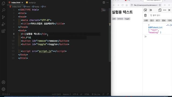Open the Extensions view
Viewport: 172px width, 97px height.
3,31
